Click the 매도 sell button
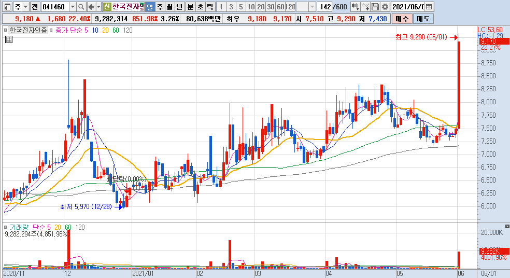This screenshot has width=510, height=278. (423, 19)
